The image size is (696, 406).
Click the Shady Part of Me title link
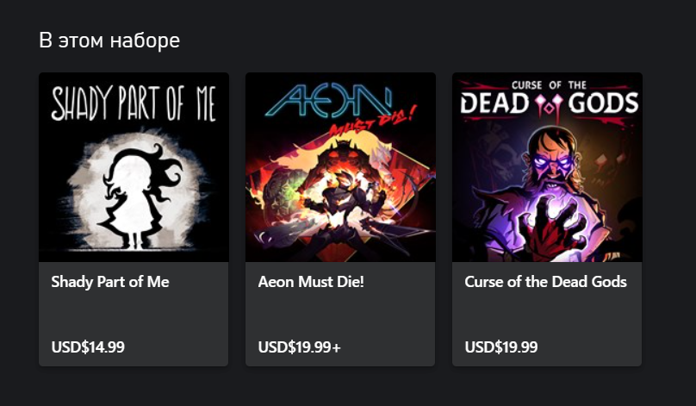click(110, 282)
